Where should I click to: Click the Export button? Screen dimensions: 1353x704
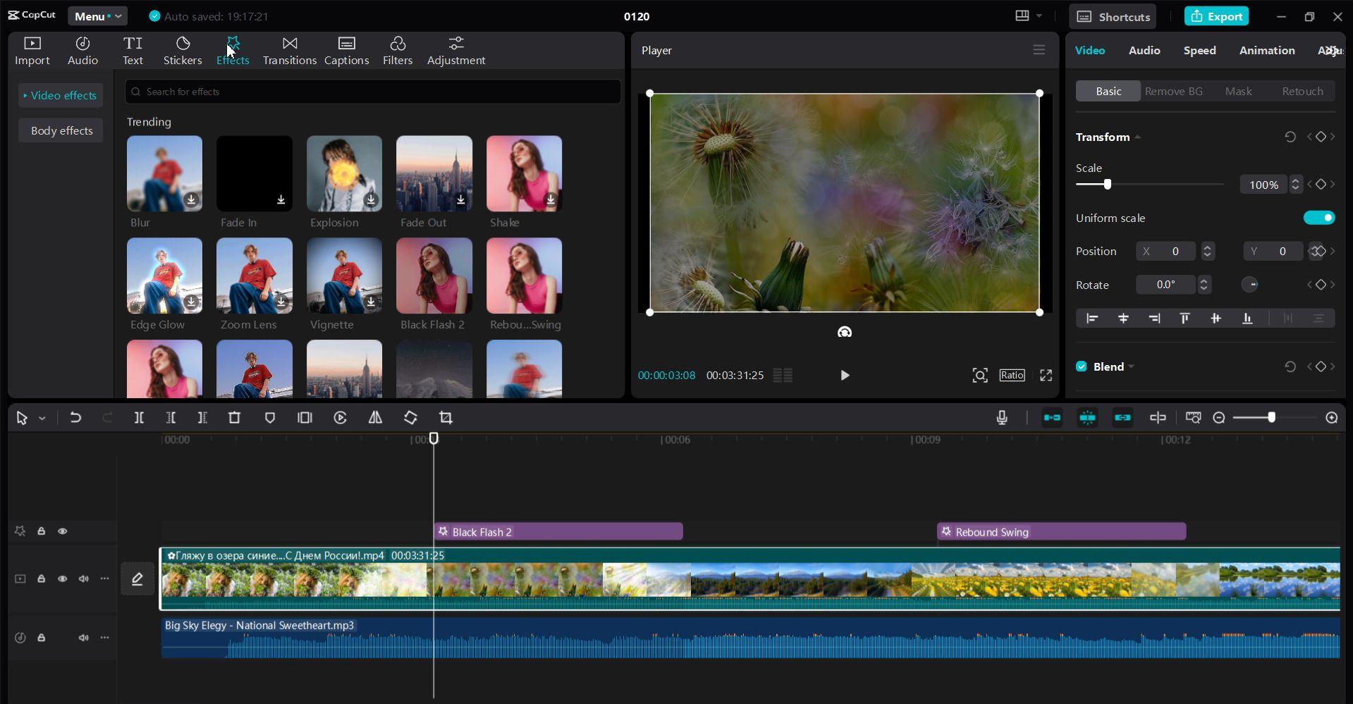(1216, 16)
